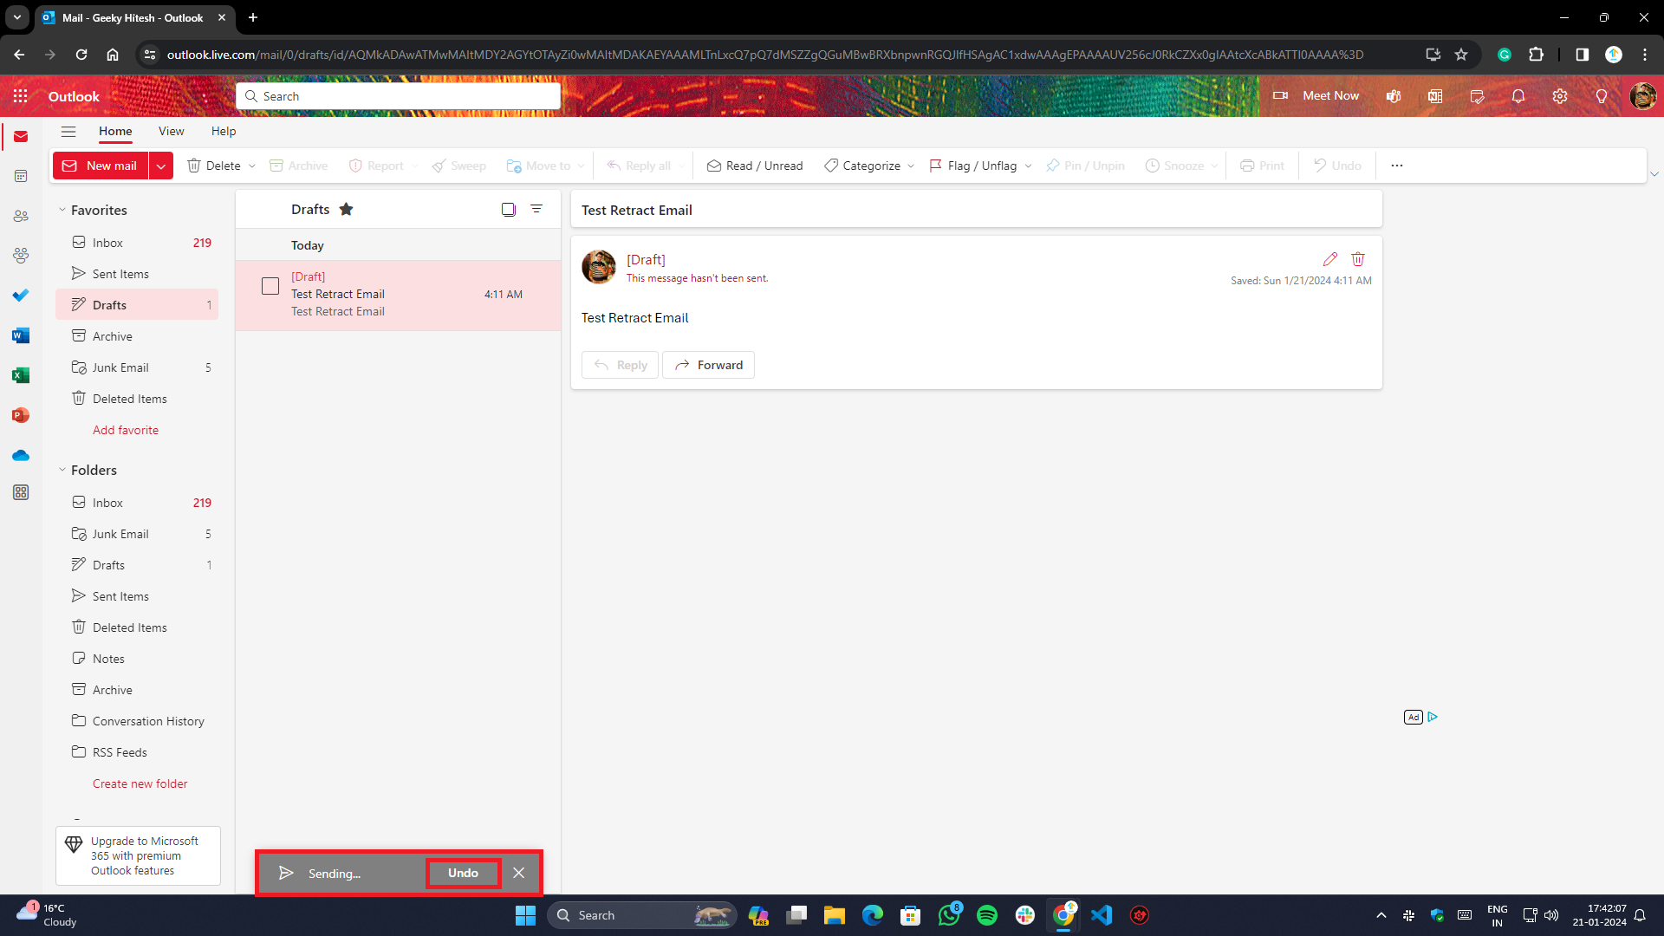Image resolution: width=1664 pixels, height=936 pixels.
Task: Open Delete dropdown arrow
Action: click(x=252, y=166)
